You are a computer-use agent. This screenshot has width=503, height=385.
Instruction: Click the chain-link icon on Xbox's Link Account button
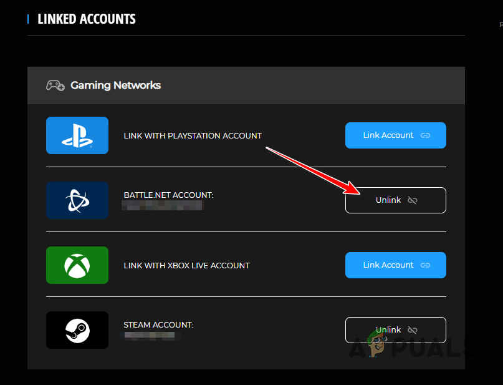coord(426,265)
